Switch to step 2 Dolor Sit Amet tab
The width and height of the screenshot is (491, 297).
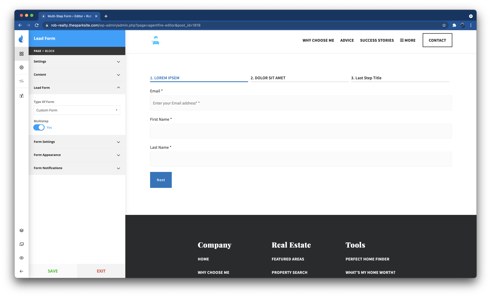tap(268, 78)
